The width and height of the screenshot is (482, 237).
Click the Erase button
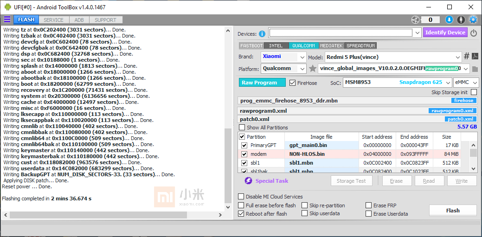point(397,181)
